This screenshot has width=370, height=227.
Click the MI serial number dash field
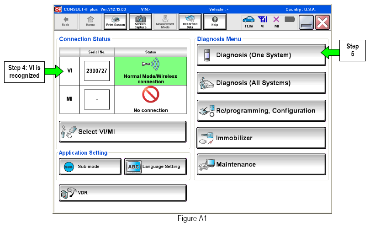pyautogui.click(x=97, y=100)
